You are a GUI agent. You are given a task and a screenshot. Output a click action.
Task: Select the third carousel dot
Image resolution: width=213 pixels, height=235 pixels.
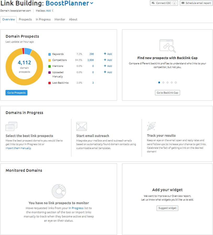168,83
